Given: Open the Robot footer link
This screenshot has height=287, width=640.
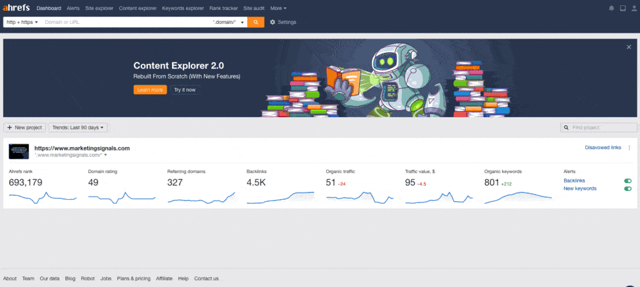Looking at the screenshot, I should pyautogui.click(x=88, y=278).
